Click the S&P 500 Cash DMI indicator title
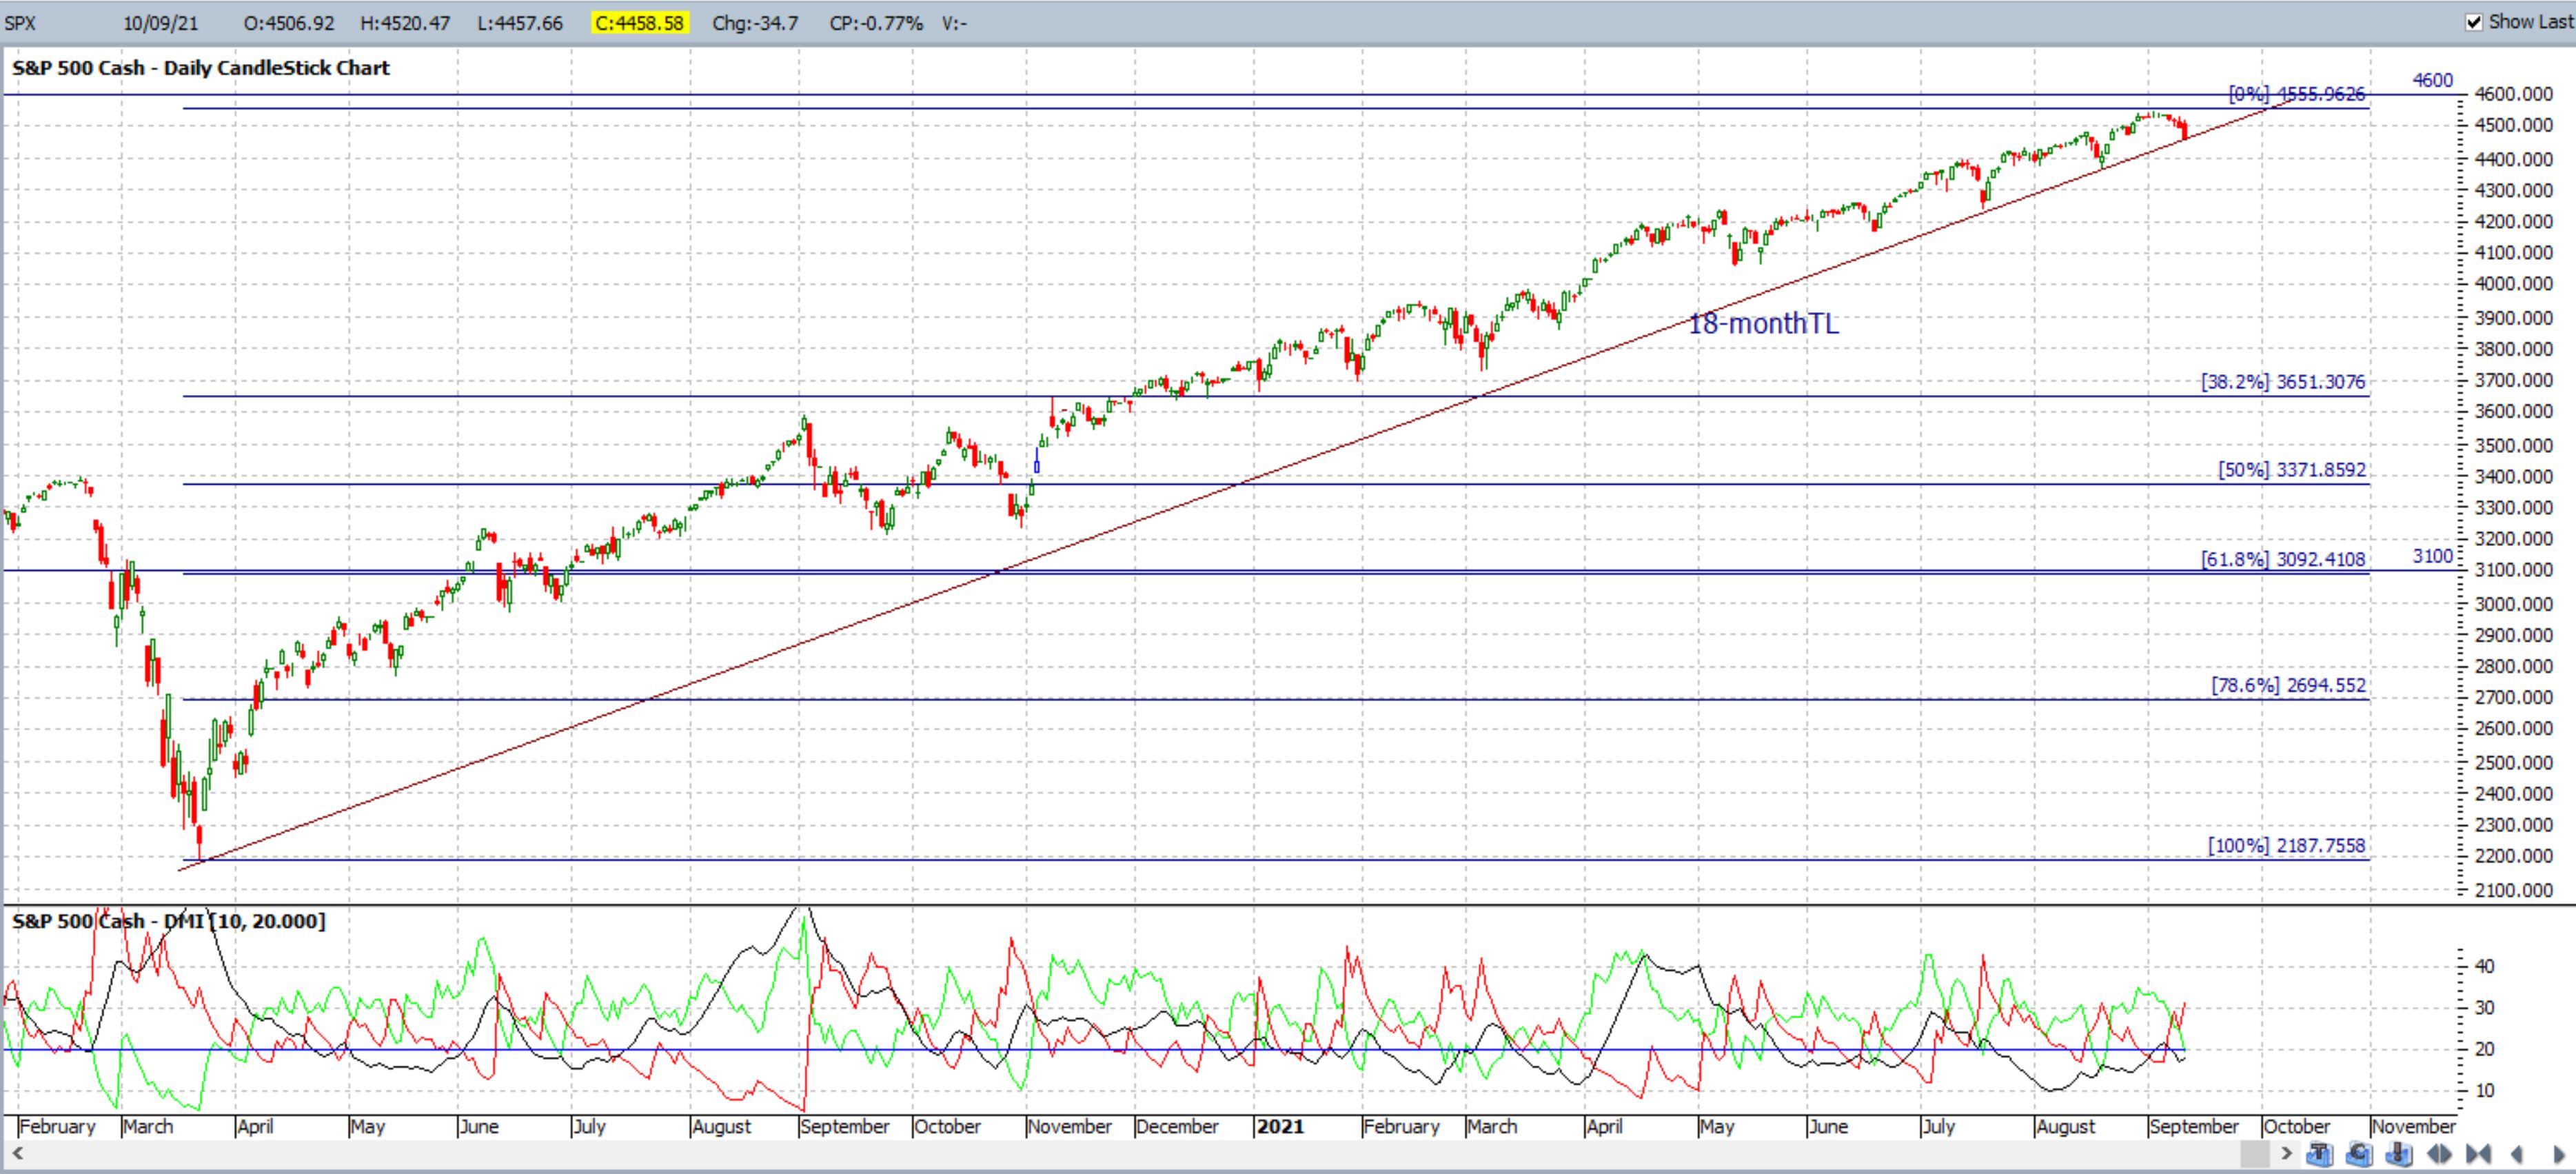Screen dimensions: 2576x1174 (x=169, y=920)
